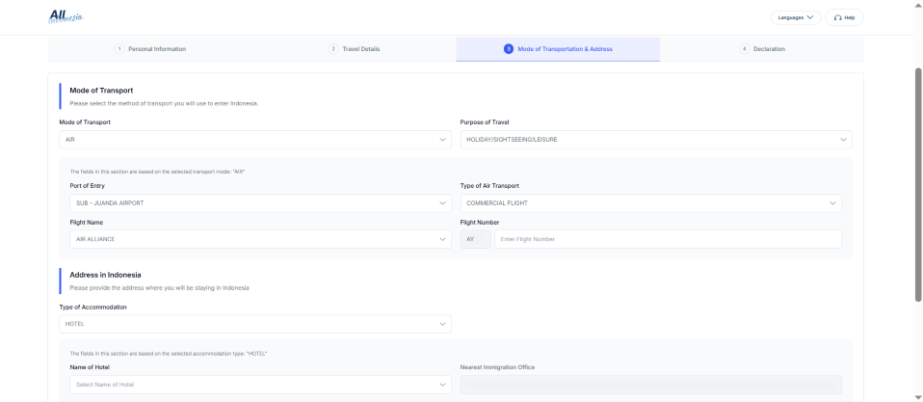The image size is (923, 402).
Task: Click the headset icon in Help
Action: (837, 17)
